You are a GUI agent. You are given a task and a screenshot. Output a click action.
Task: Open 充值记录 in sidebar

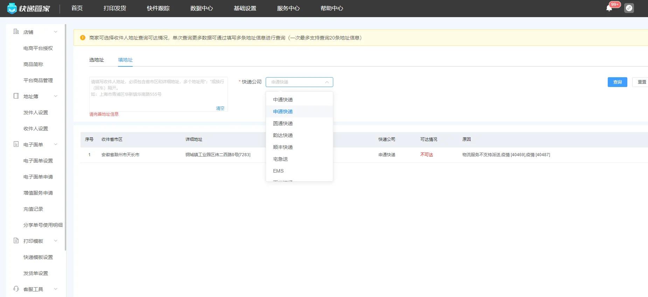point(33,209)
